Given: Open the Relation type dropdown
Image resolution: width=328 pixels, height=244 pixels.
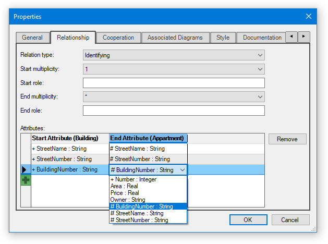Looking at the screenshot, I should (174, 55).
